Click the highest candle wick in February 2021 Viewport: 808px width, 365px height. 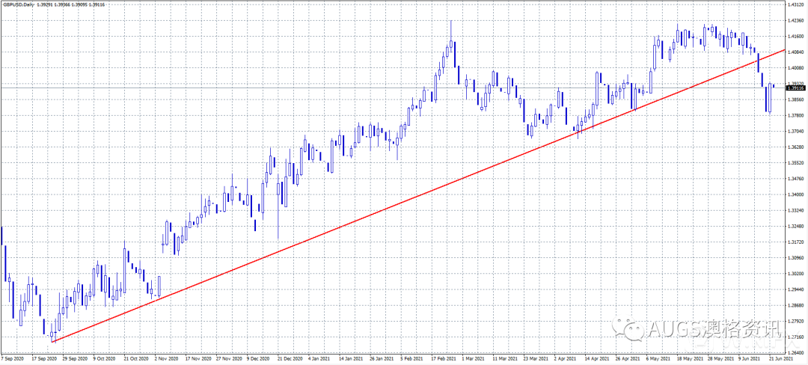tap(451, 24)
